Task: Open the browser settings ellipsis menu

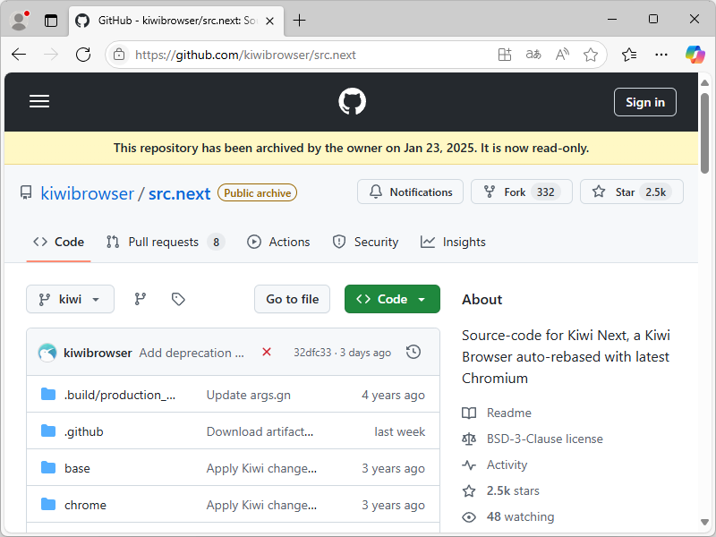Action: coord(661,55)
